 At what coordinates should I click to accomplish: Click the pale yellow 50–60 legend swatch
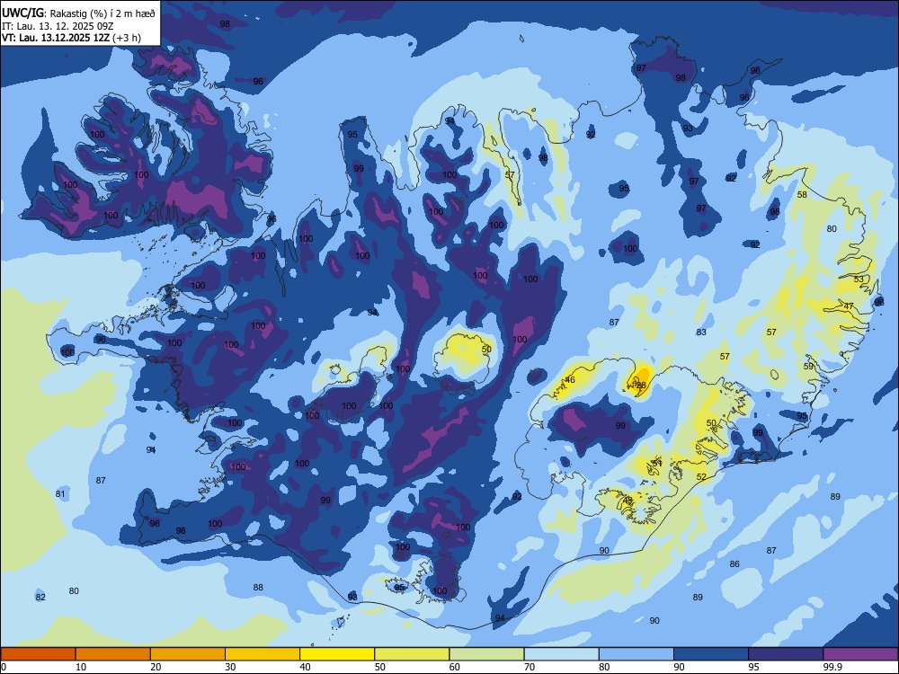point(412,654)
